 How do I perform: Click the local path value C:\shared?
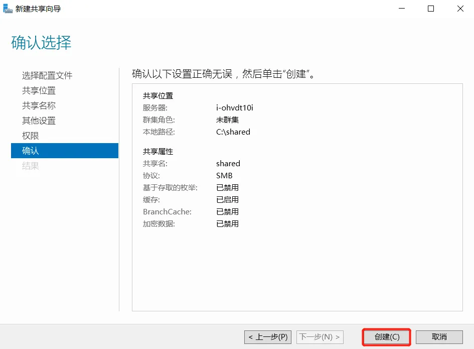click(233, 132)
